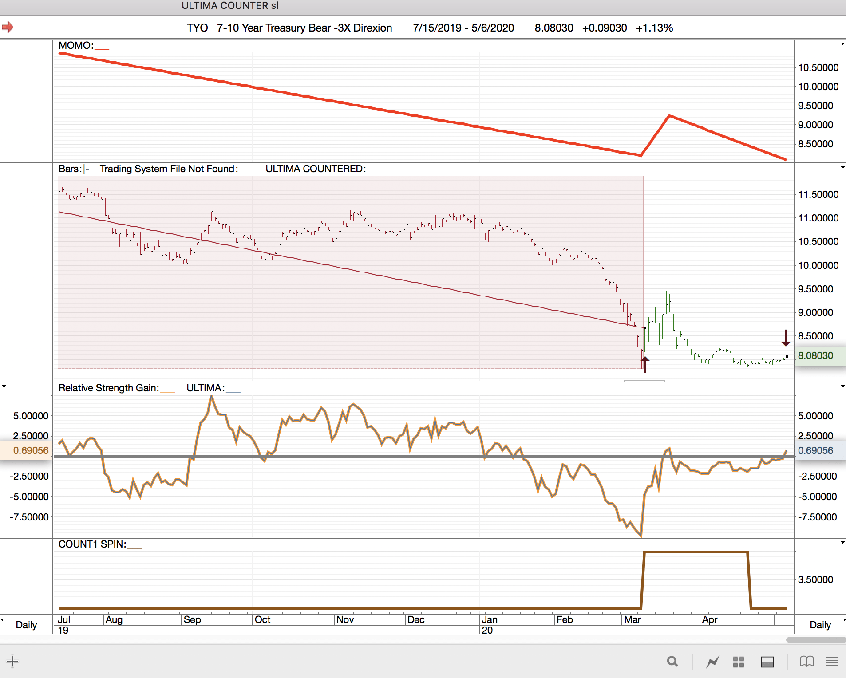Click the Jan 20 label on the time axis

490,625
